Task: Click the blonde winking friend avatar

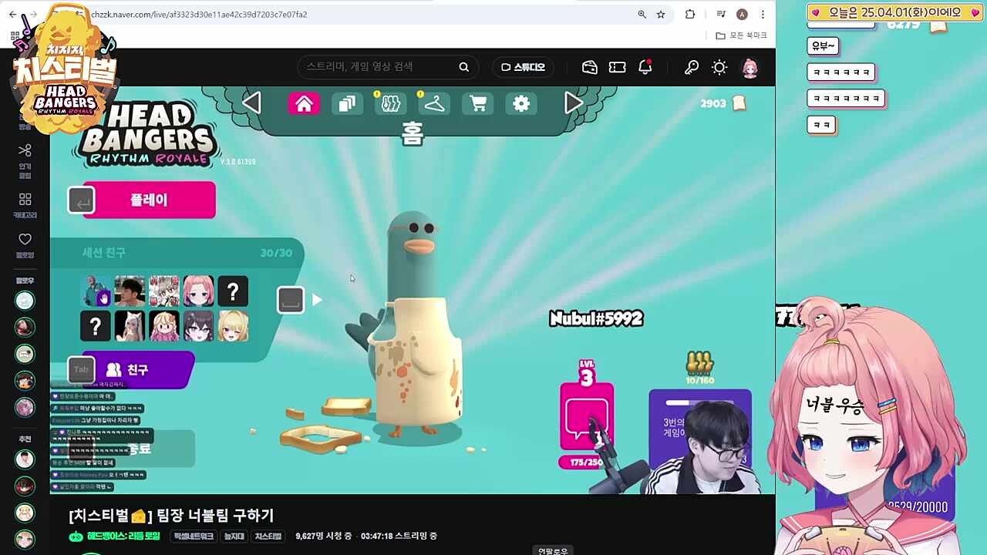Action: point(233,326)
